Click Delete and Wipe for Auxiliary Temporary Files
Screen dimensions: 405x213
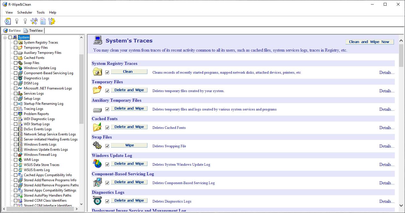click(x=129, y=108)
